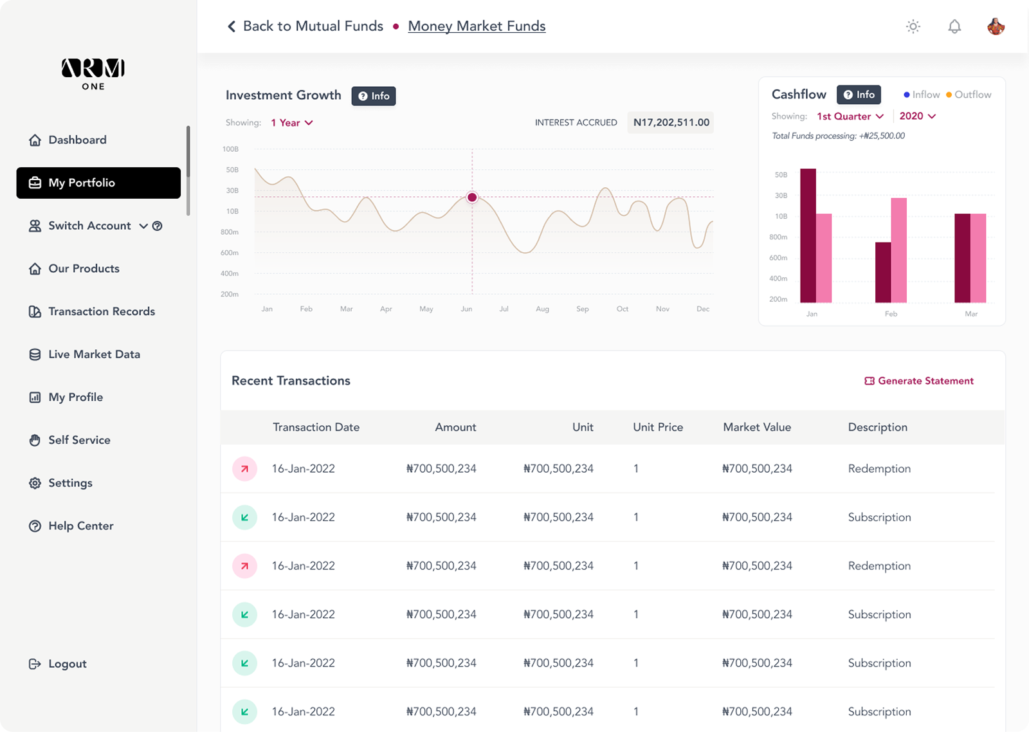Click the Back to Mutual Funds link
The width and height of the screenshot is (1029, 732).
pyautogui.click(x=313, y=26)
